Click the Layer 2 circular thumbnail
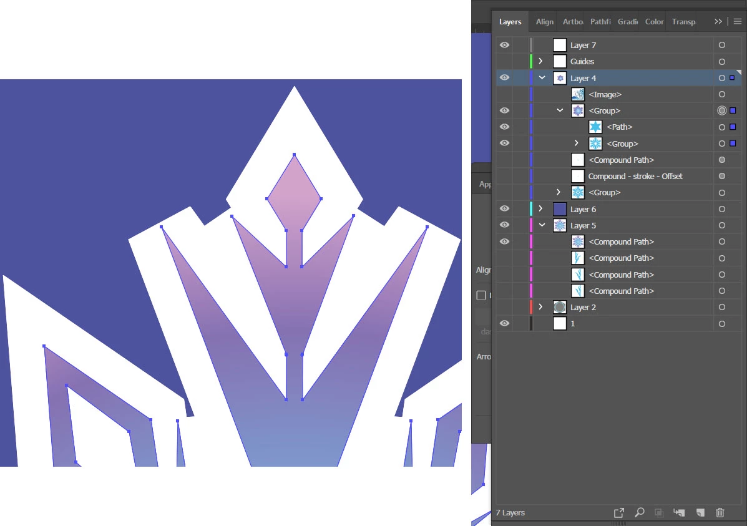Image resolution: width=747 pixels, height=526 pixels. (560, 307)
